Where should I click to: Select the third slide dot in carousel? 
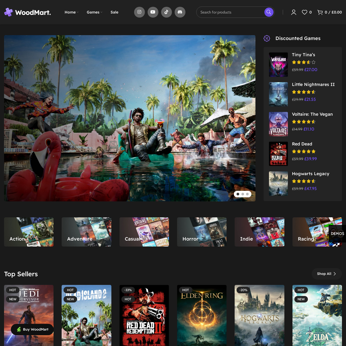click(247, 194)
